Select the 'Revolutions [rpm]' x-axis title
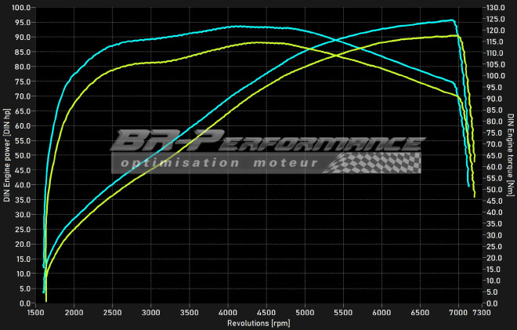Screen dimensions: 517x330 (258, 323)
